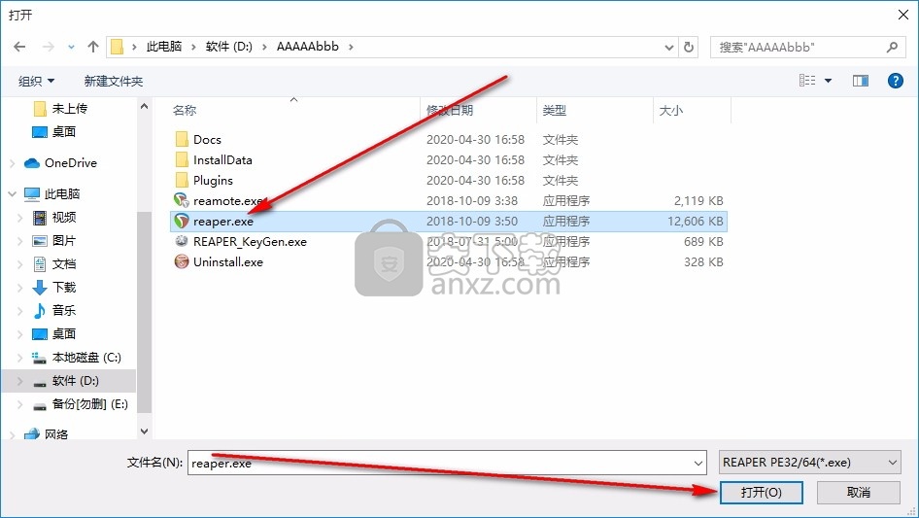Open 图片 in the navigation pane
Viewport: 919px width, 518px height.
(64, 240)
